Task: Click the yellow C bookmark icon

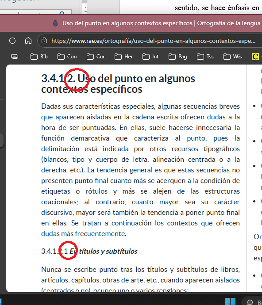Action: tap(255, 57)
